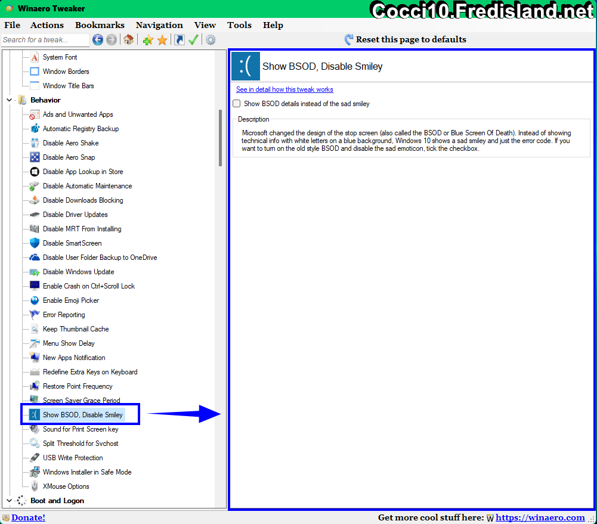Open the Actions menu

[47, 25]
